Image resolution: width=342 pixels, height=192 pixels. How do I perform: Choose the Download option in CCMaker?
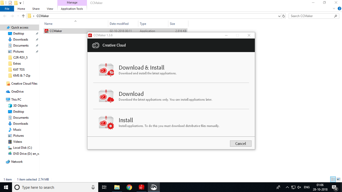point(171,96)
